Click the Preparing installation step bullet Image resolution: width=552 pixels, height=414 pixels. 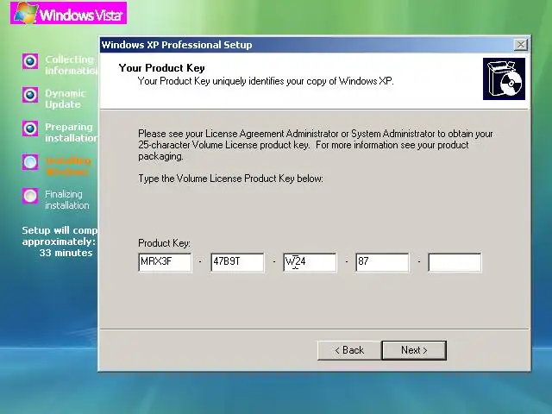tap(30, 129)
